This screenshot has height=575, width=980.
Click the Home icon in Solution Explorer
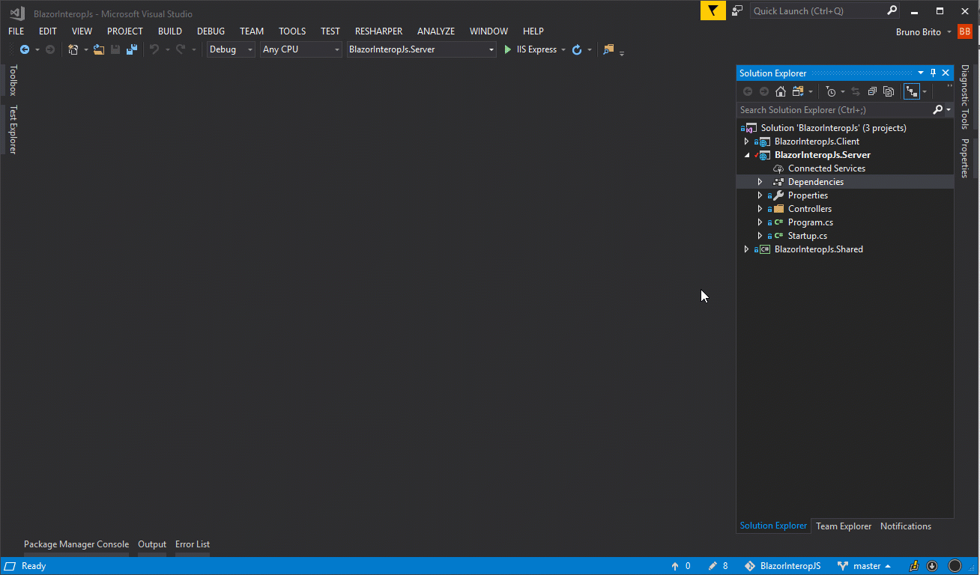[x=781, y=91]
